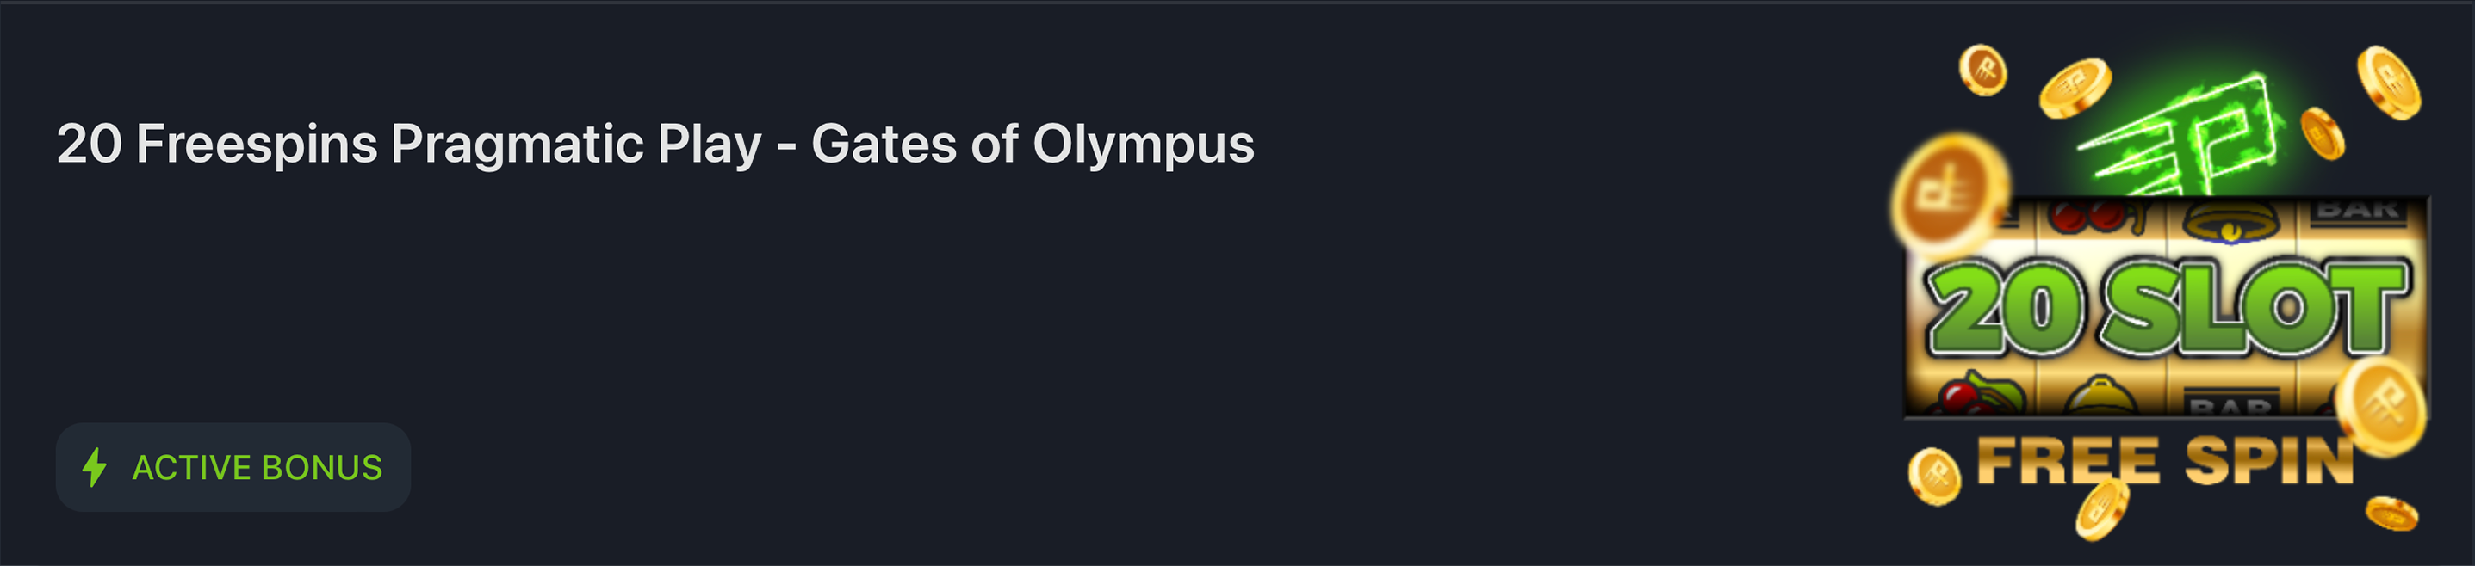Viewport: 2475px width, 566px height.
Task: Click the coin below the FREE SPIN text
Action: (x=2102, y=509)
